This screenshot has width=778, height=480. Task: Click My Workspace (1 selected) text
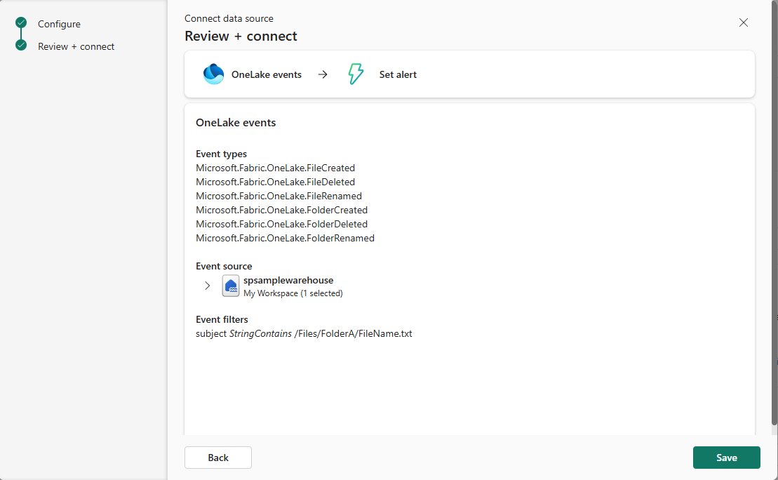click(293, 293)
